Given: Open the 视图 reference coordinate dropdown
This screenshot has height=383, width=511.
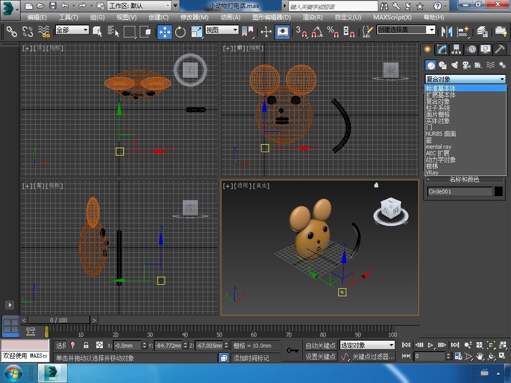Looking at the screenshot, I should (222, 30).
